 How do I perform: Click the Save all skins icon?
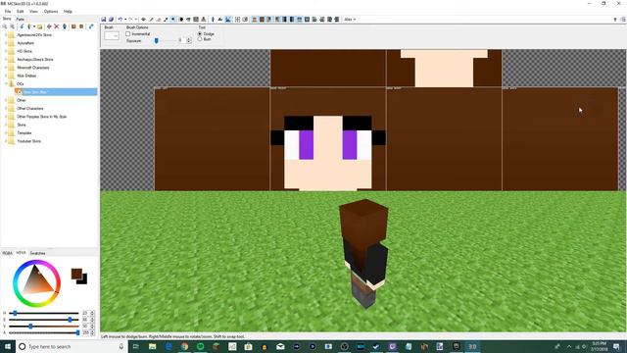tap(111, 20)
